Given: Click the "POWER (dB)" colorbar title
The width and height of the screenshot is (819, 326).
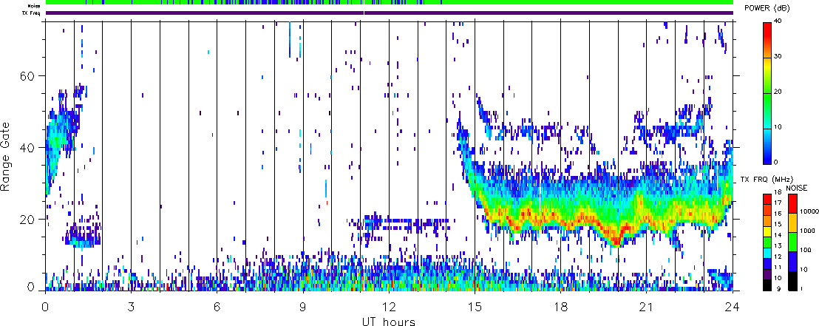Looking at the screenshot, I should click(768, 9).
